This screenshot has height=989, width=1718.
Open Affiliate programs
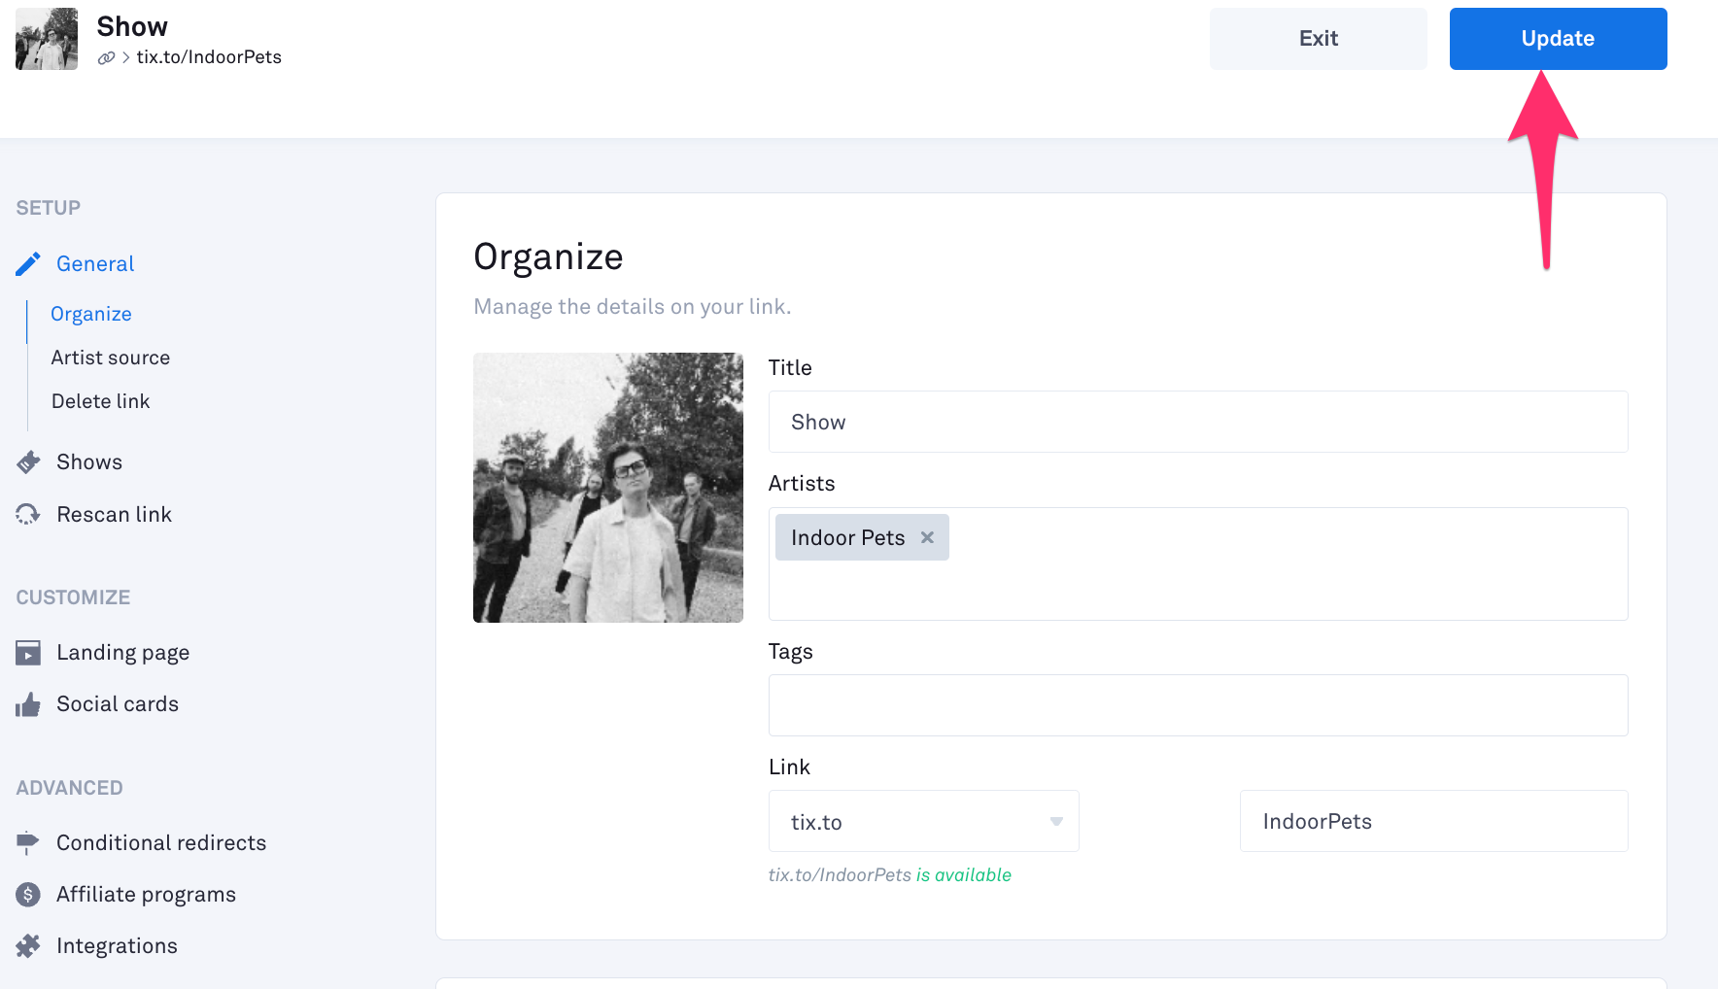tap(146, 895)
